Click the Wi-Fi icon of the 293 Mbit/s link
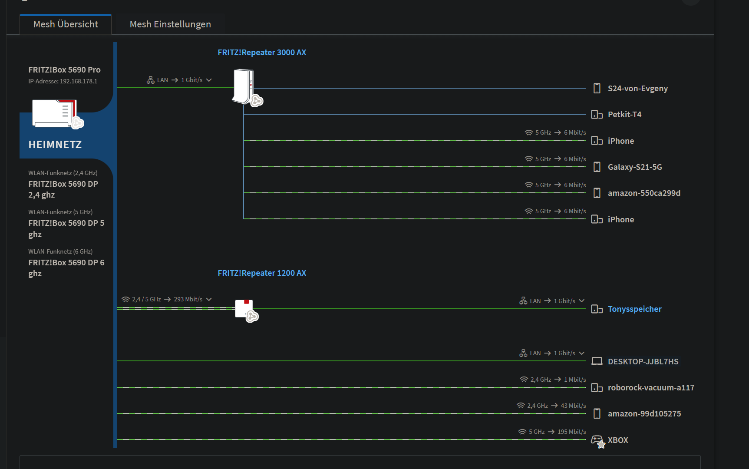Screen dimensions: 749x469 125,299
